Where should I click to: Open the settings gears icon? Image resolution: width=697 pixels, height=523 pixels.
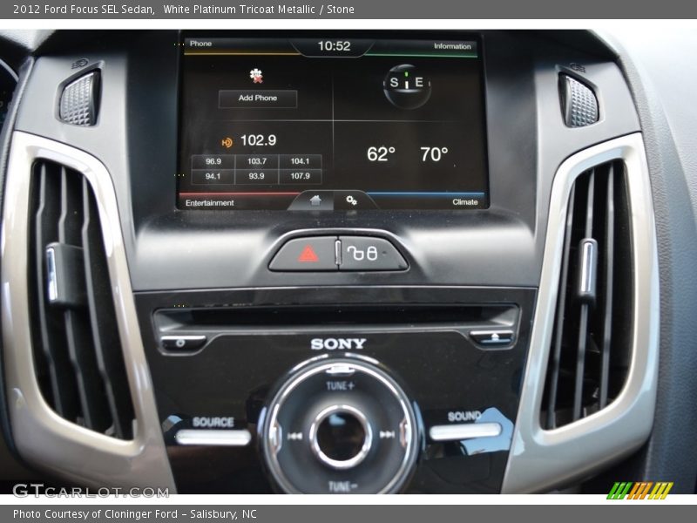click(351, 200)
